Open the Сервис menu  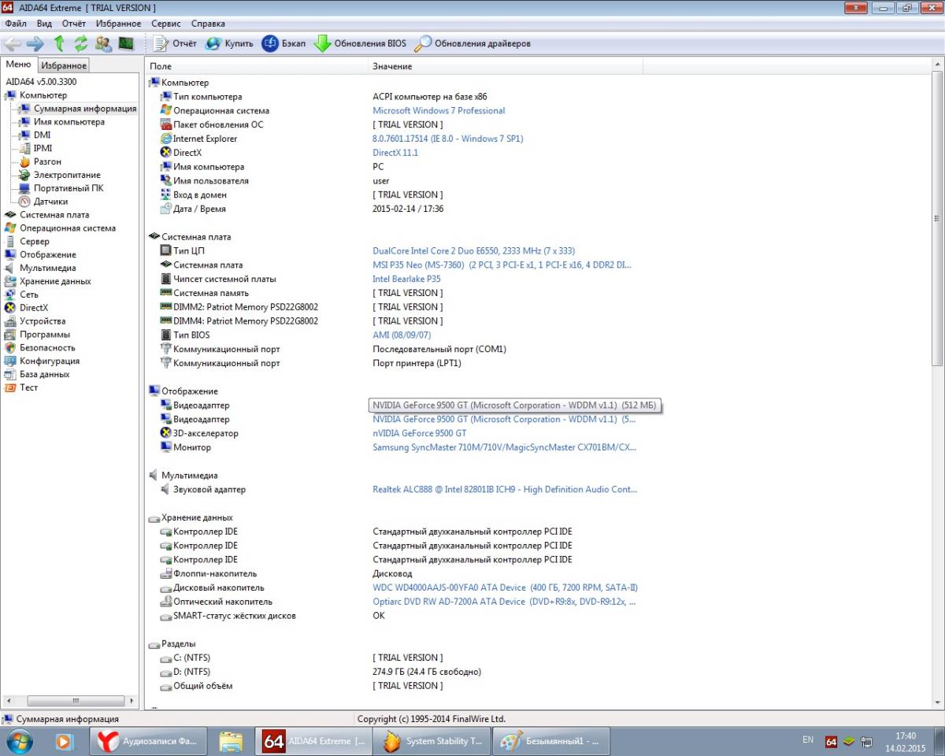(166, 24)
